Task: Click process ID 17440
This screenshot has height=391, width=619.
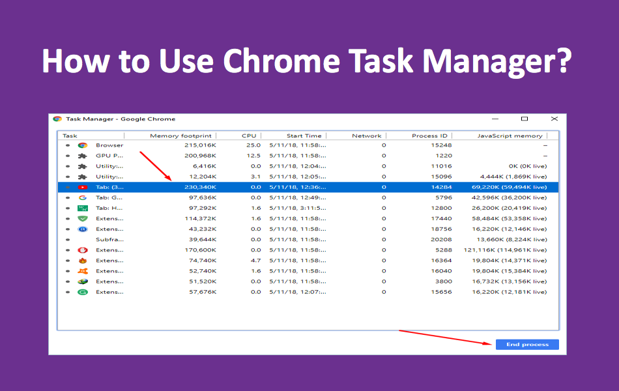Action: 441,218
